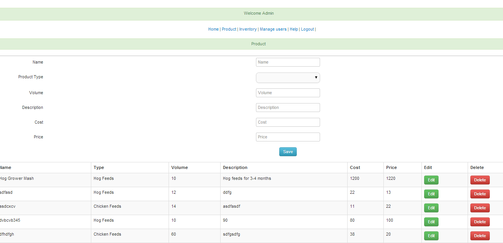Click the Product Type form label

point(31,77)
